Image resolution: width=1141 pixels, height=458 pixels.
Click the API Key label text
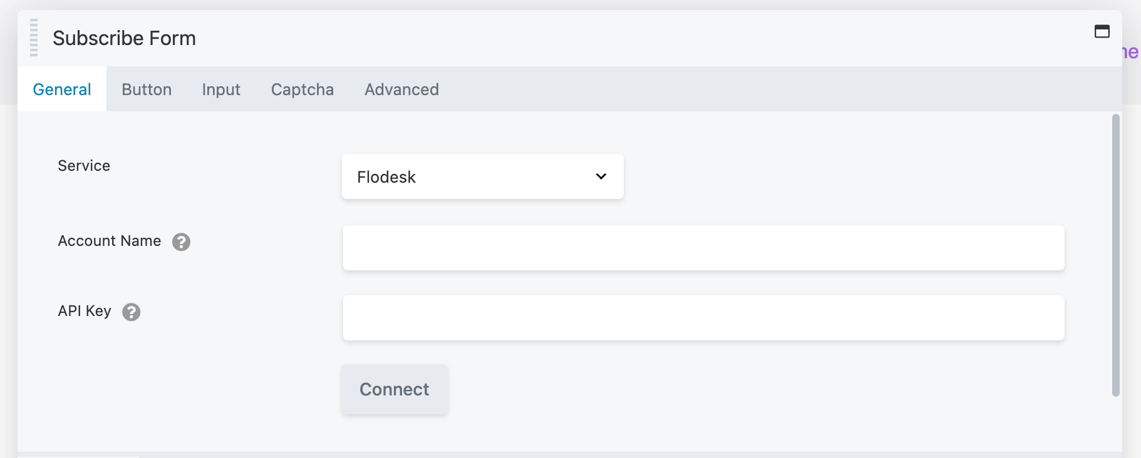point(85,311)
